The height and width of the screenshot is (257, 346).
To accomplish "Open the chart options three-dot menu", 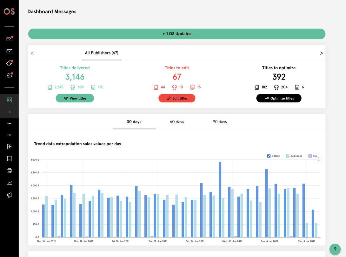I will (x=319, y=159).
